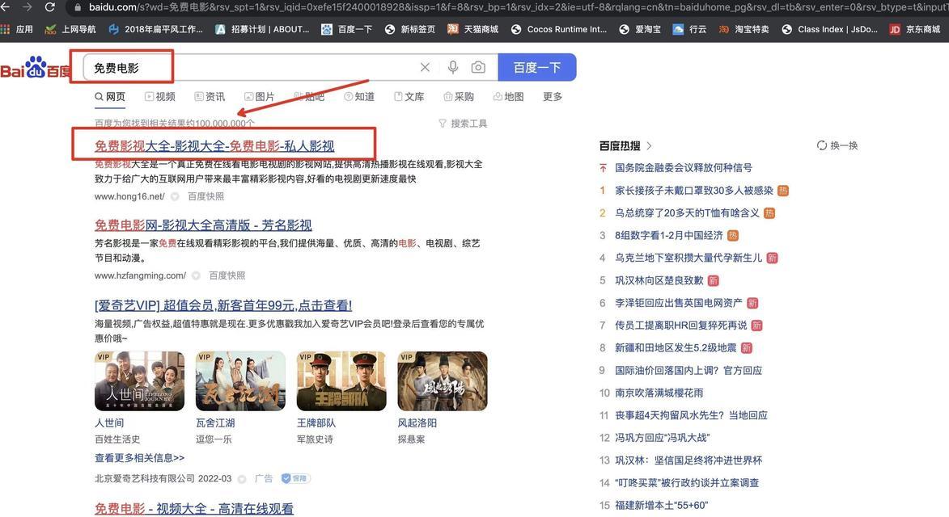Viewport: 949px width, 517px height.
Task: Select the 网页 tab
Action: pyautogui.click(x=109, y=97)
